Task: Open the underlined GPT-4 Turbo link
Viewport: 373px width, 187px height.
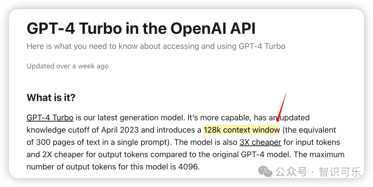Action: (x=50, y=118)
